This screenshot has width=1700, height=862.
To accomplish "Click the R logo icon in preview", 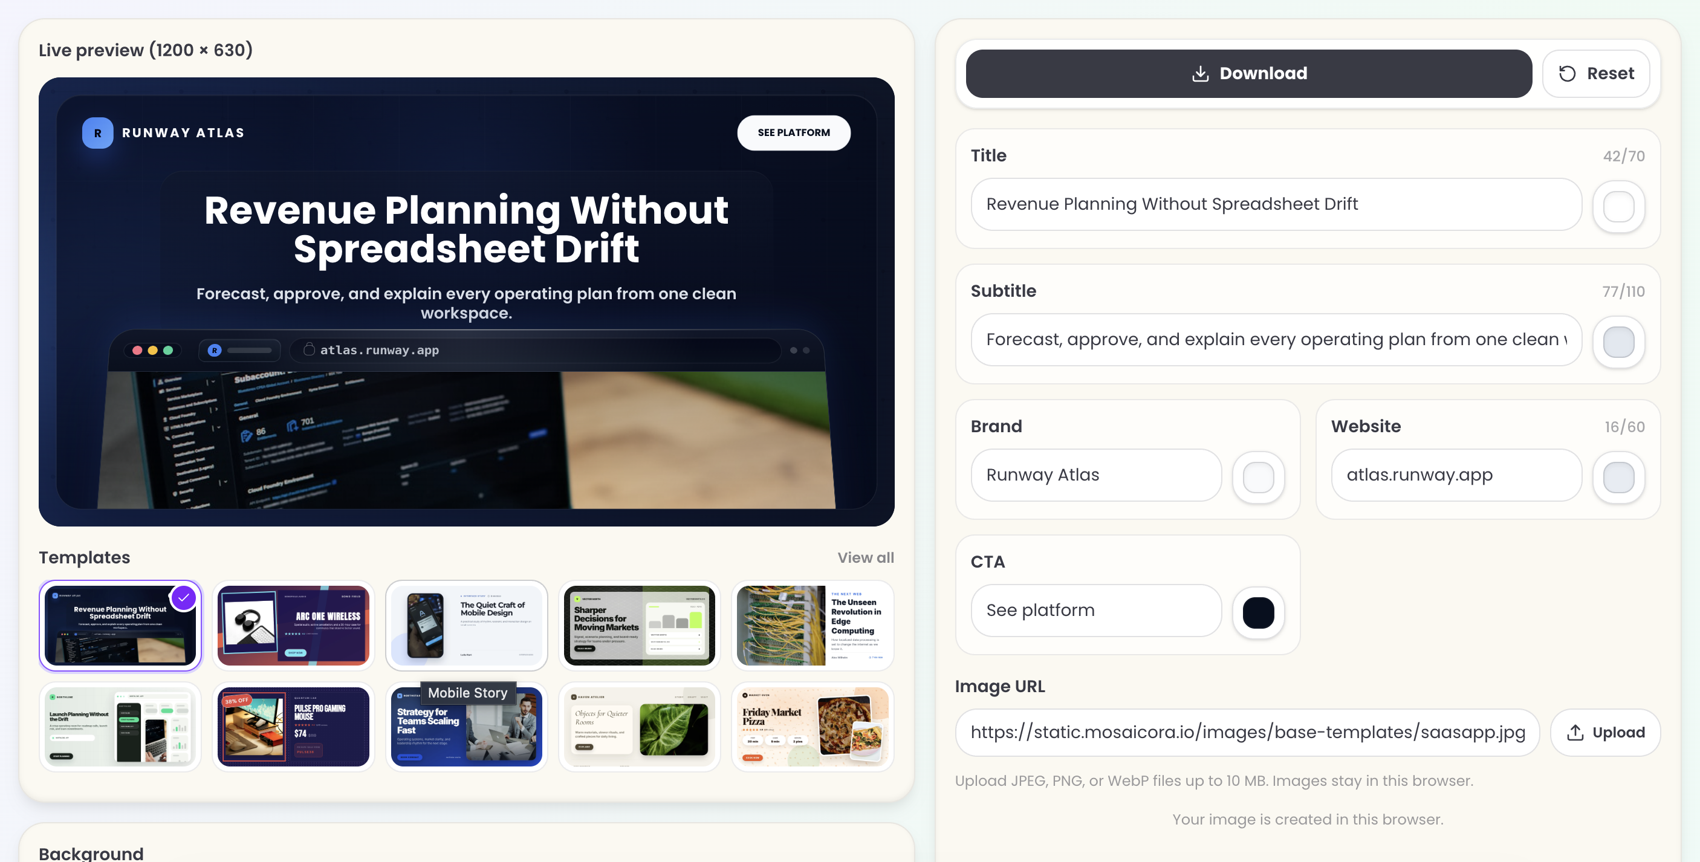I will 98,132.
